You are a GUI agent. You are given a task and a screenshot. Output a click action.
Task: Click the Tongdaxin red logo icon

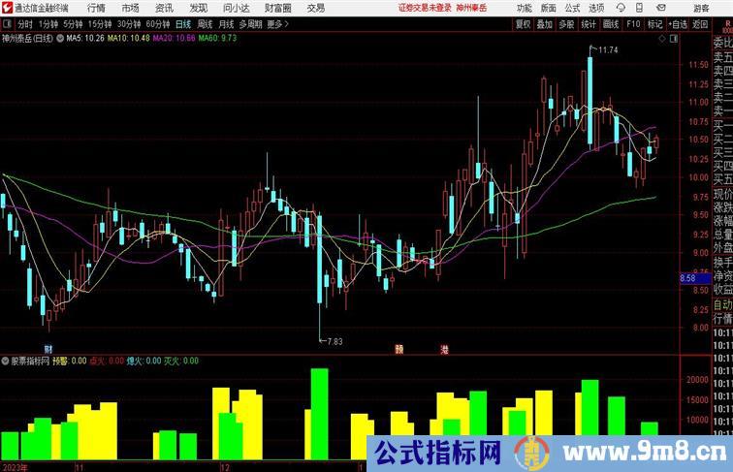pyautogui.click(x=7, y=8)
